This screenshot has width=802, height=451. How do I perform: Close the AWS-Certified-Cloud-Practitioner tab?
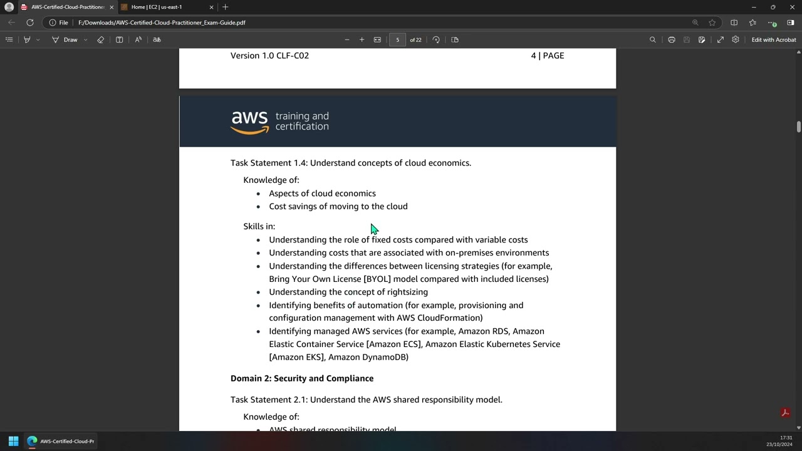112,7
